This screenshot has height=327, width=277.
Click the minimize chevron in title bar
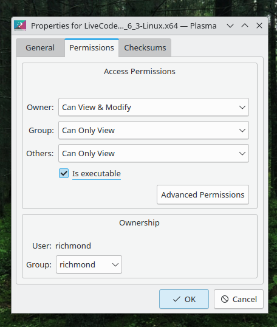coord(230,26)
